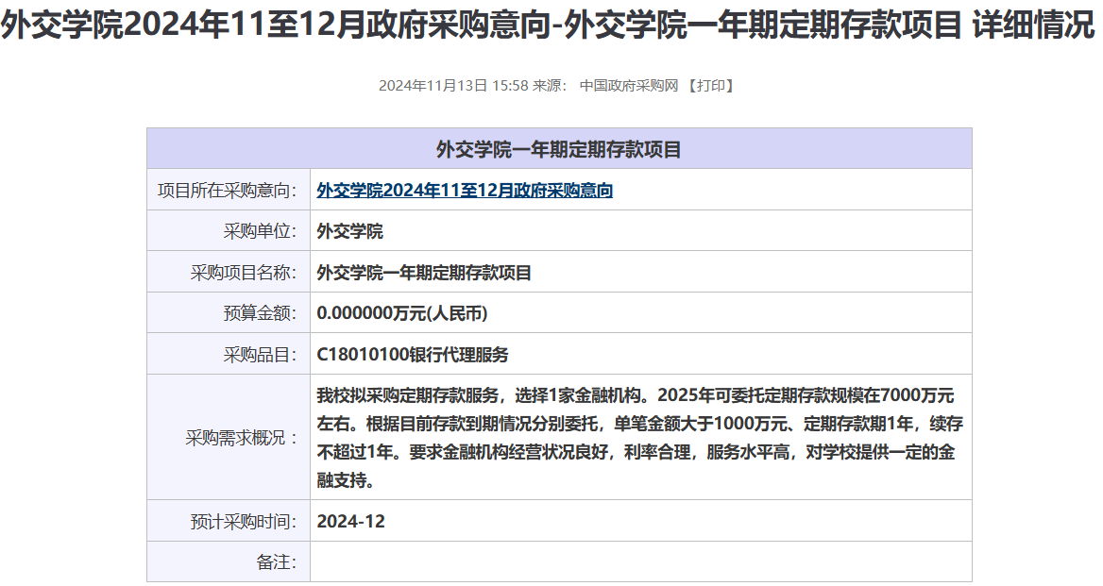This screenshot has height=586, width=1103.
Task: Open the 外交学院2024年11至12月政府采购意向 link
Action: 465,191
